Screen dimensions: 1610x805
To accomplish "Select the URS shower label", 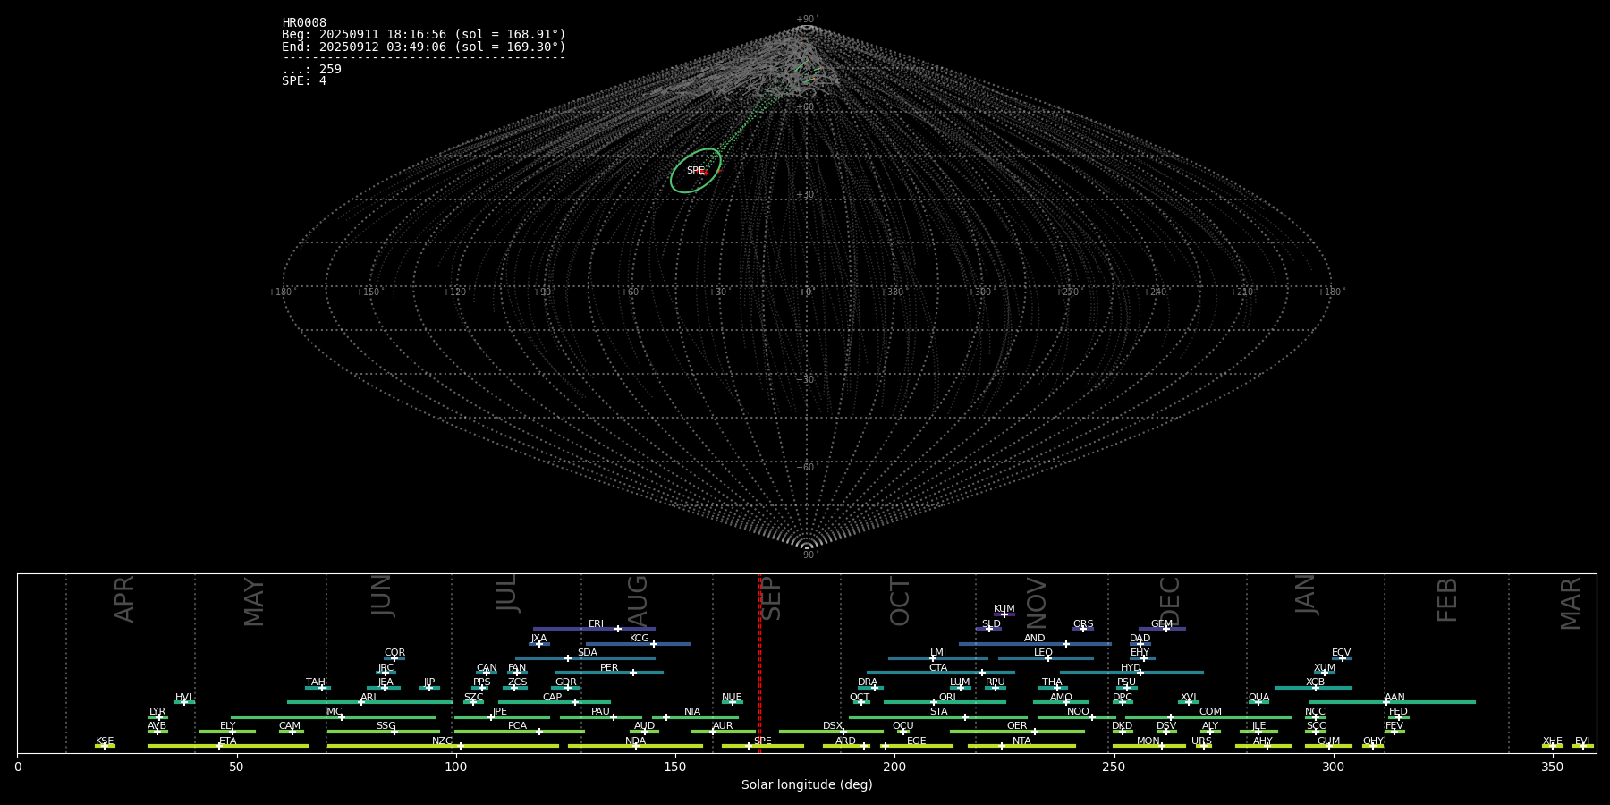I will 1201,741.
